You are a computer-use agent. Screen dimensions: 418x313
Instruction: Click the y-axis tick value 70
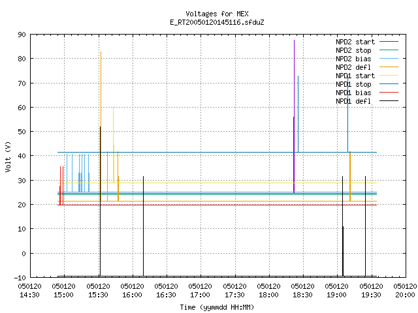coord(22,83)
